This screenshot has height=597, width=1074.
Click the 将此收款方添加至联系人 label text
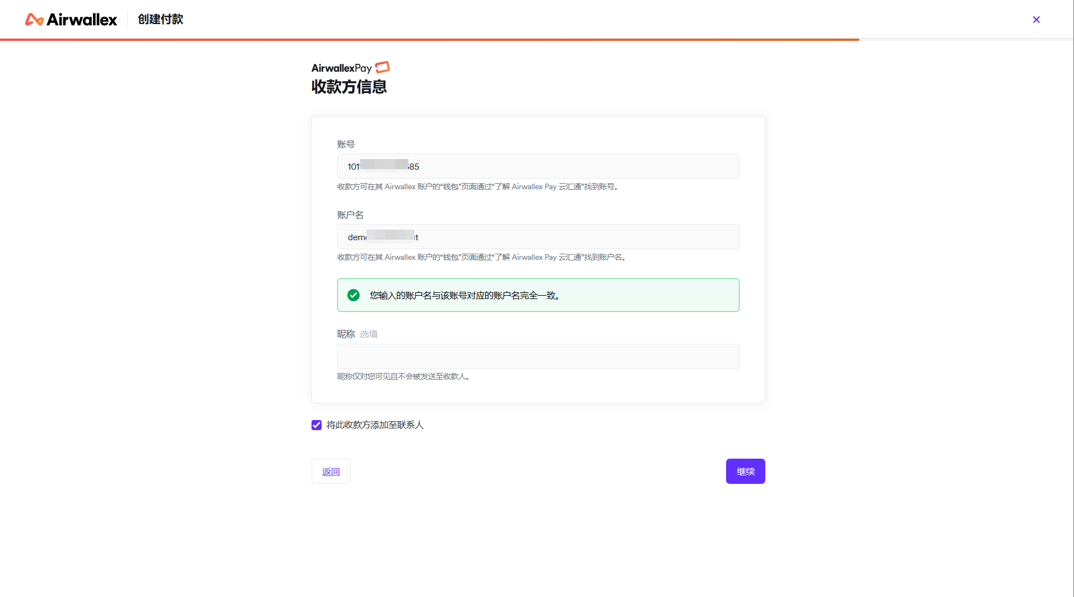click(375, 425)
